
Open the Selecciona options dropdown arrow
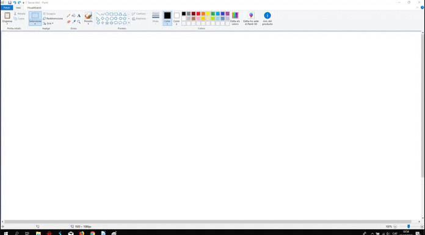pos(35,24)
